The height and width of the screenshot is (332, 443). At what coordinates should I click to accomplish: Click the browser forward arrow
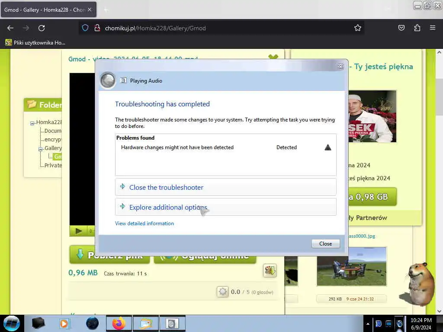click(26, 28)
